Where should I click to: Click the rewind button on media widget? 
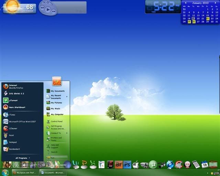42,8
